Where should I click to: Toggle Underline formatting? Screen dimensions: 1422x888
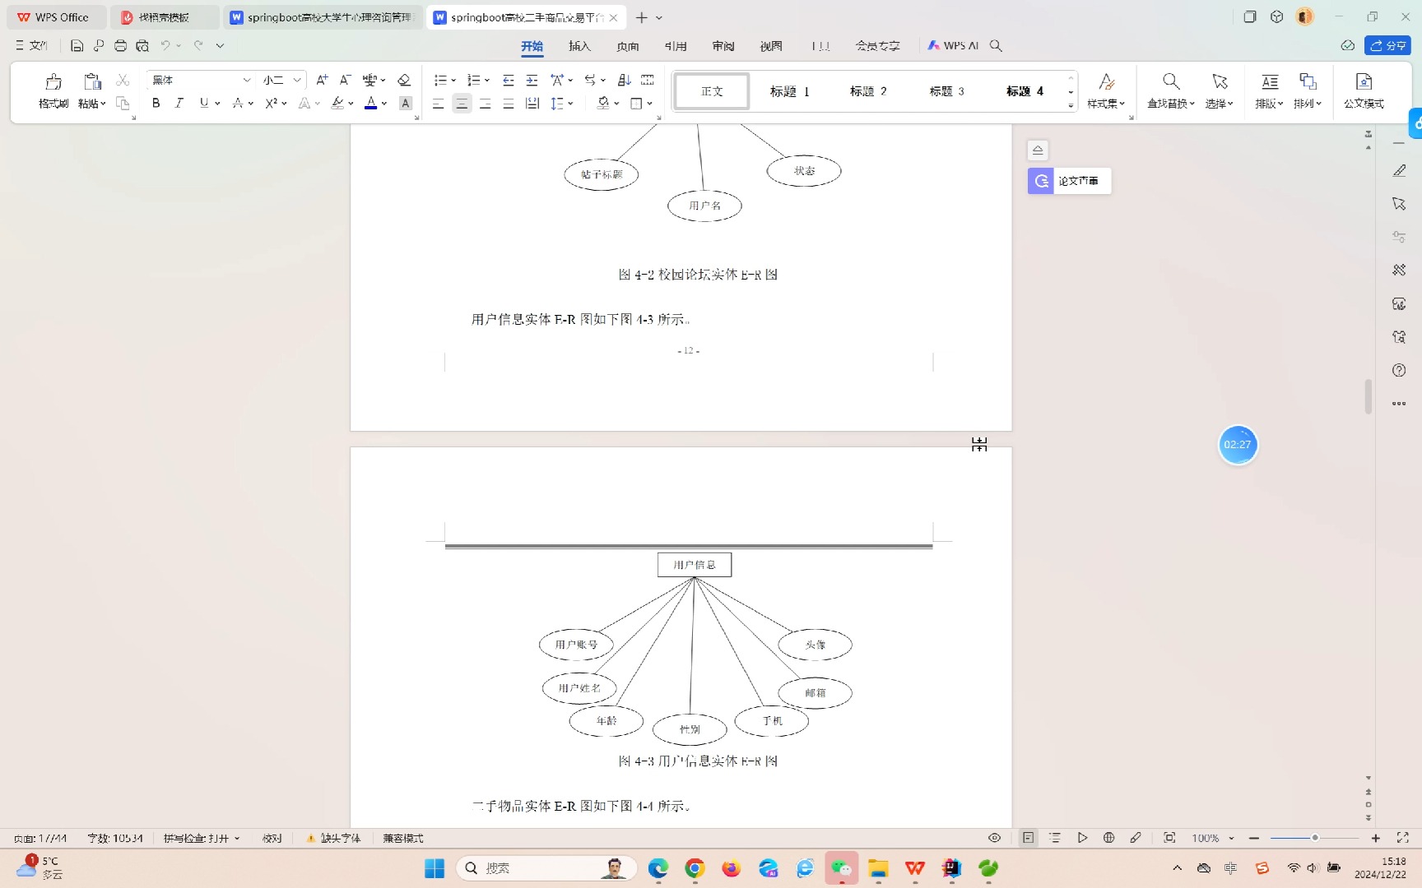pyautogui.click(x=203, y=103)
